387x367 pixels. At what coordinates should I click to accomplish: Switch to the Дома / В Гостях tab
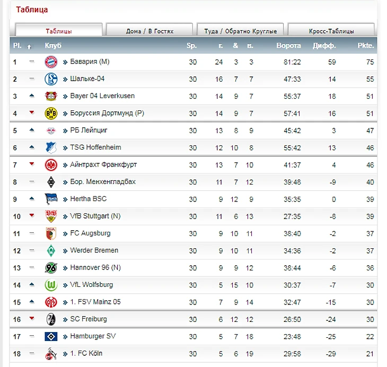(149, 31)
